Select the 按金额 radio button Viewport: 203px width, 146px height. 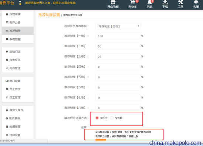pyautogui.click(x=112, y=118)
